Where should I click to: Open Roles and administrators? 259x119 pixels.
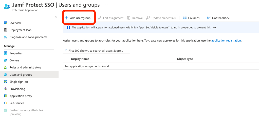pyautogui.click(x=25, y=67)
